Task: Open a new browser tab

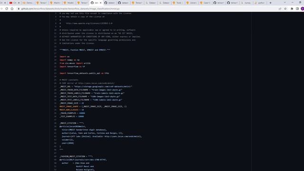Action: click(x=270, y=3)
